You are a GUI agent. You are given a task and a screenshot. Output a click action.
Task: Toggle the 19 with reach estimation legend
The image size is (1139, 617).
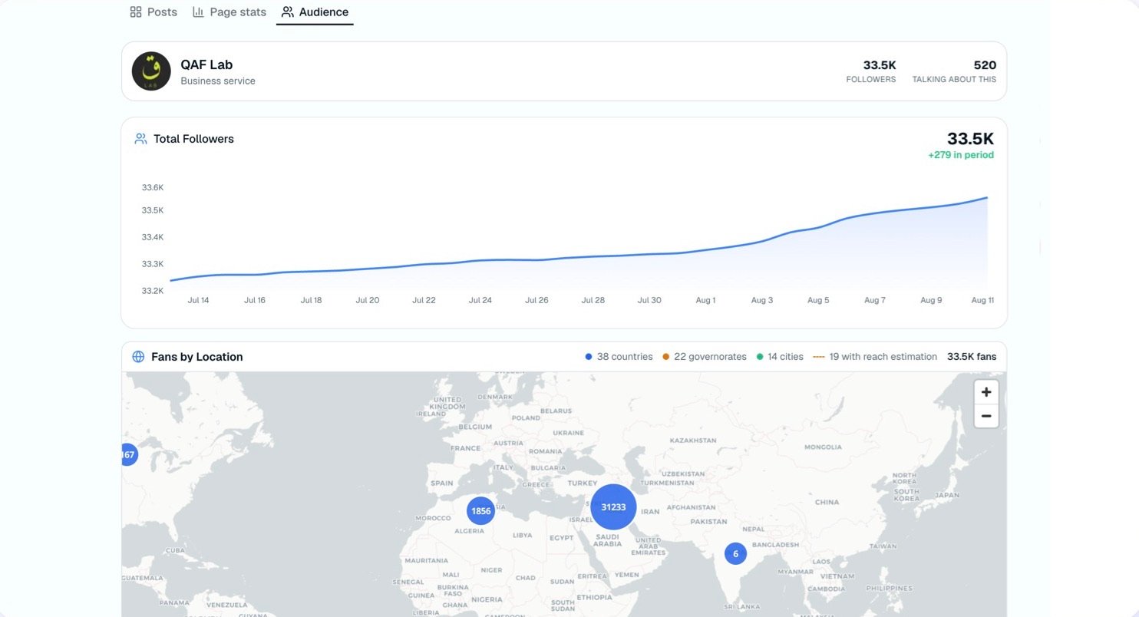tap(875, 357)
